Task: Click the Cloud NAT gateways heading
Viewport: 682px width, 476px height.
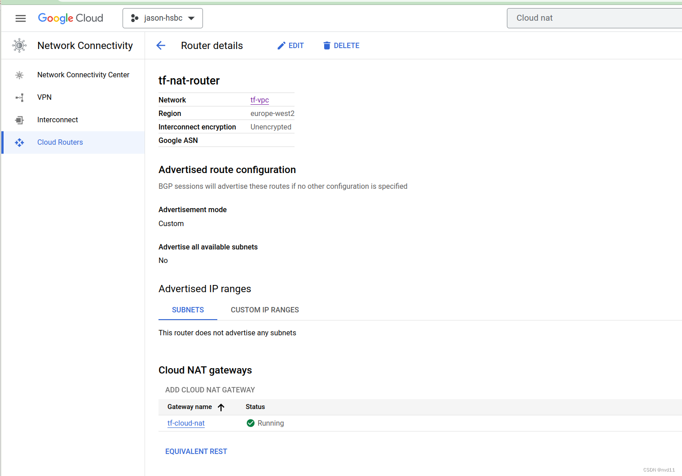Action: pyautogui.click(x=205, y=370)
